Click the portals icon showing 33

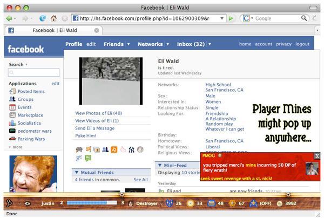tap(190, 203)
